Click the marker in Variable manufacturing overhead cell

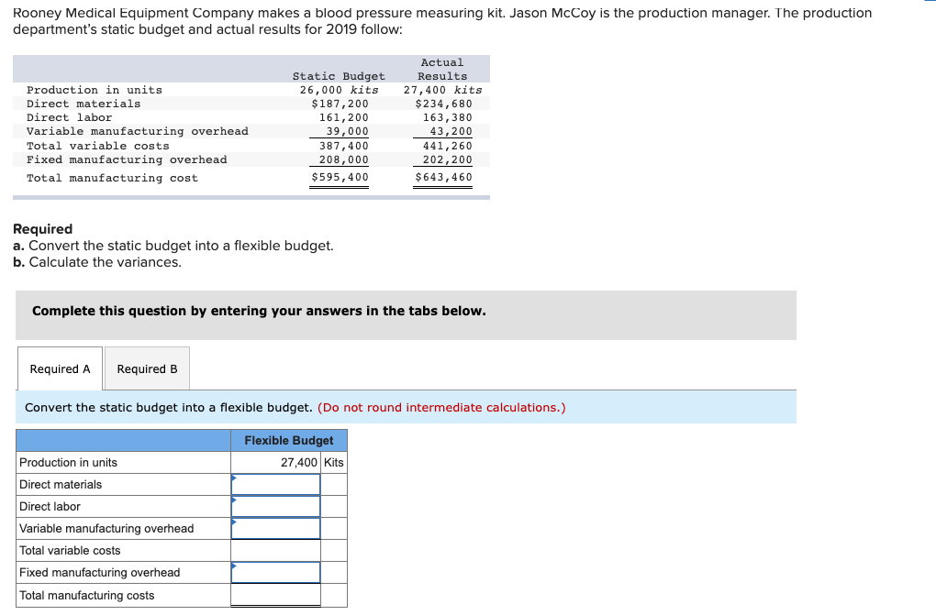click(235, 523)
